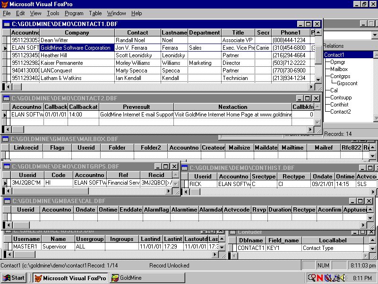Click the CAL.DBF window title bar
The image size is (378, 284).
(188, 201)
